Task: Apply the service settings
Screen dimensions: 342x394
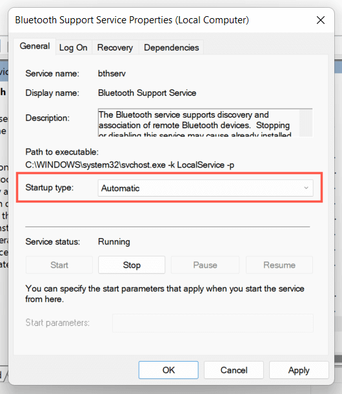Action: (x=299, y=370)
